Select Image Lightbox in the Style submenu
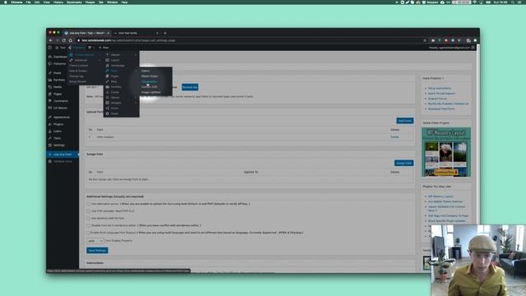The image size is (526, 296). coord(150,92)
